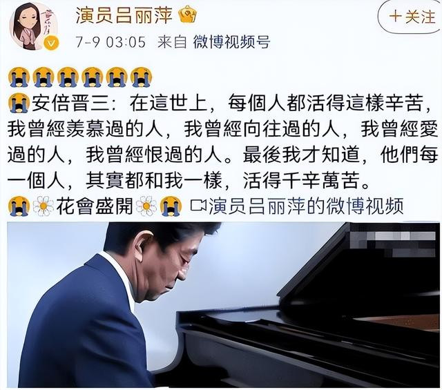Image resolution: width=442 pixels, height=390 pixels.
Task: Click the post timestamp 7-9 03:05
Action: click(110, 42)
